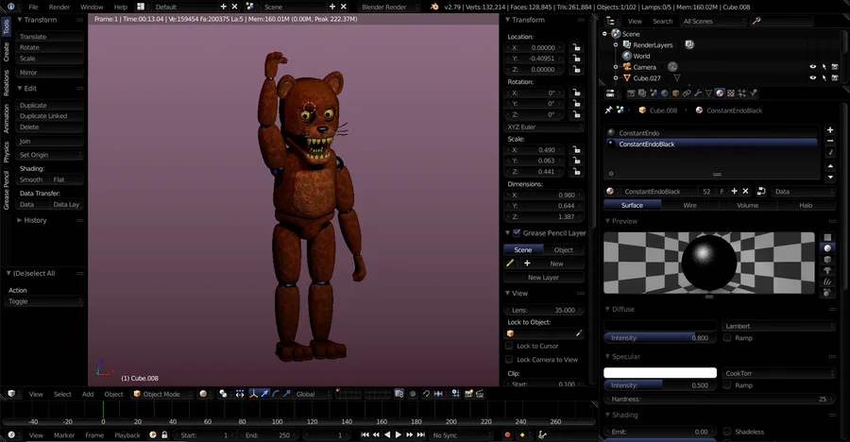Screen dimensions: 850x442
Task: Open XYZ Euler rotation mode dropdown
Action: click(x=544, y=127)
